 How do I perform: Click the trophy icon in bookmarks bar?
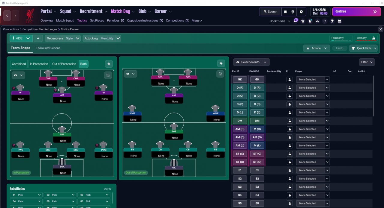(332, 21)
